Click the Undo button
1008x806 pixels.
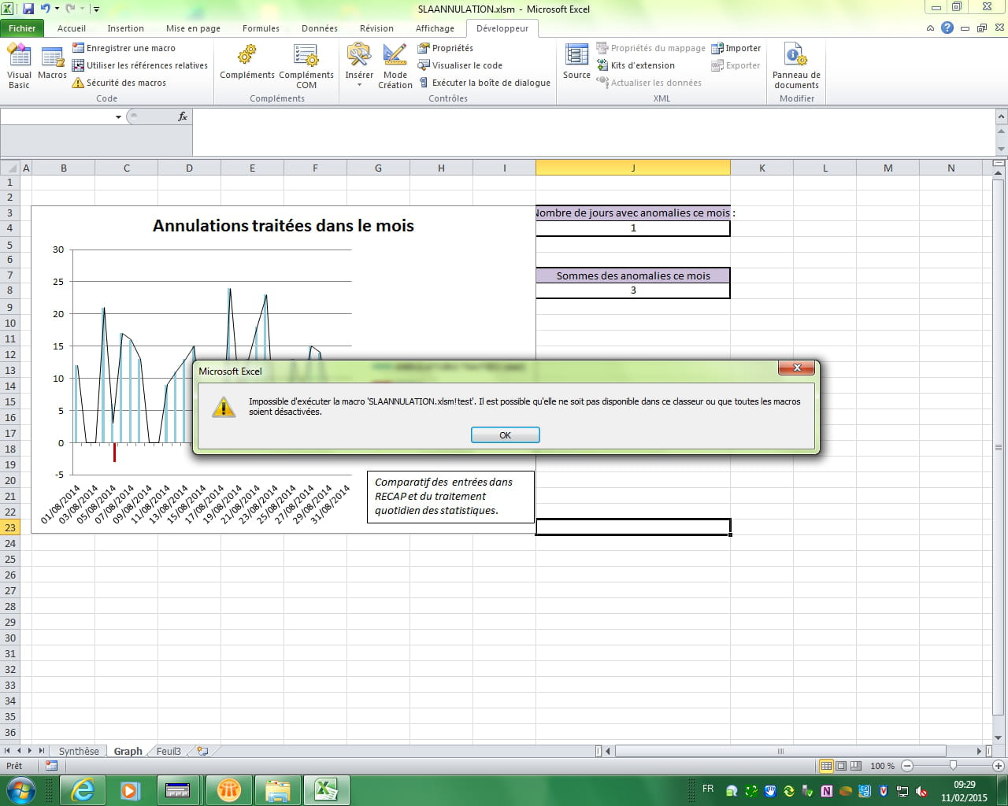click(45, 9)
